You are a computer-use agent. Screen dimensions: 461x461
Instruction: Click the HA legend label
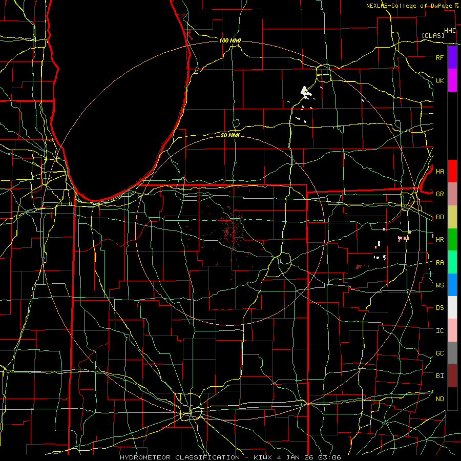pyautogui.click(x=439, y=172)
